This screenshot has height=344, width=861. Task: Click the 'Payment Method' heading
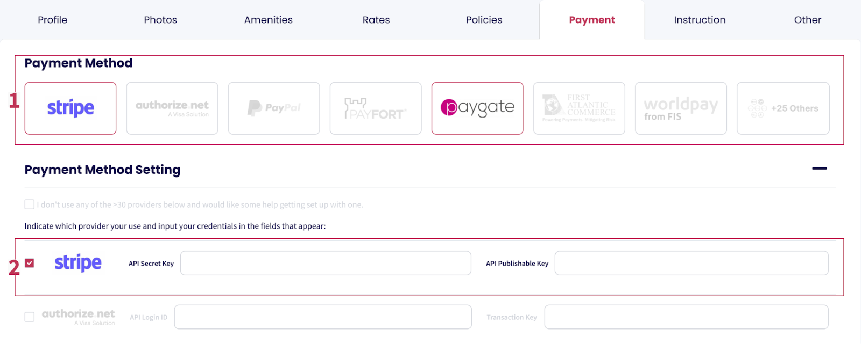pyautogui.click(x=79, y=63)
